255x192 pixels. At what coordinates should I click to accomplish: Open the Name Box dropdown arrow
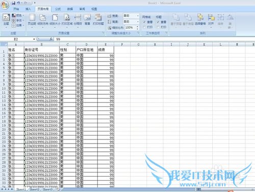34,39
